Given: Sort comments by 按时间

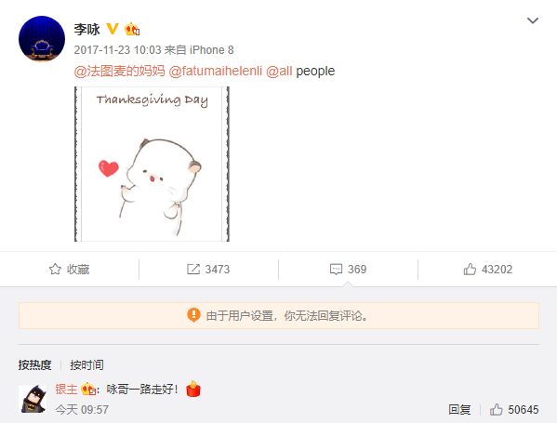Looking at the screenshot, I should 86,364.
